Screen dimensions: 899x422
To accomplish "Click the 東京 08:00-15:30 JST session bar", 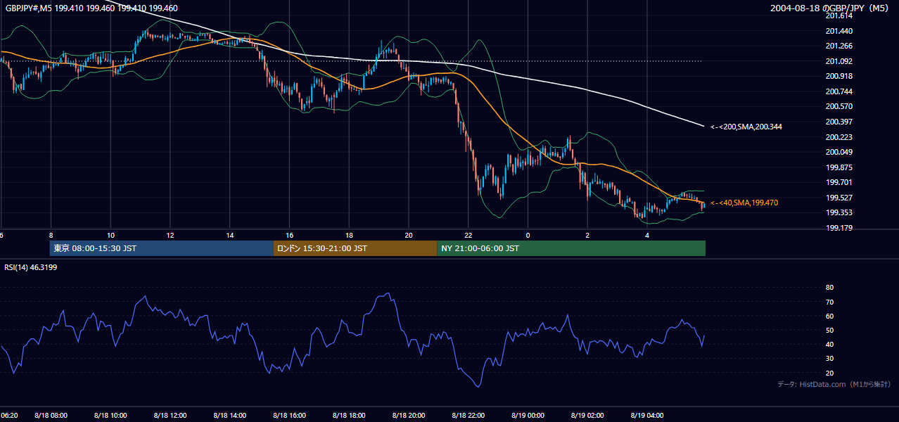I will pyautogui.click(x=161, y=248).
